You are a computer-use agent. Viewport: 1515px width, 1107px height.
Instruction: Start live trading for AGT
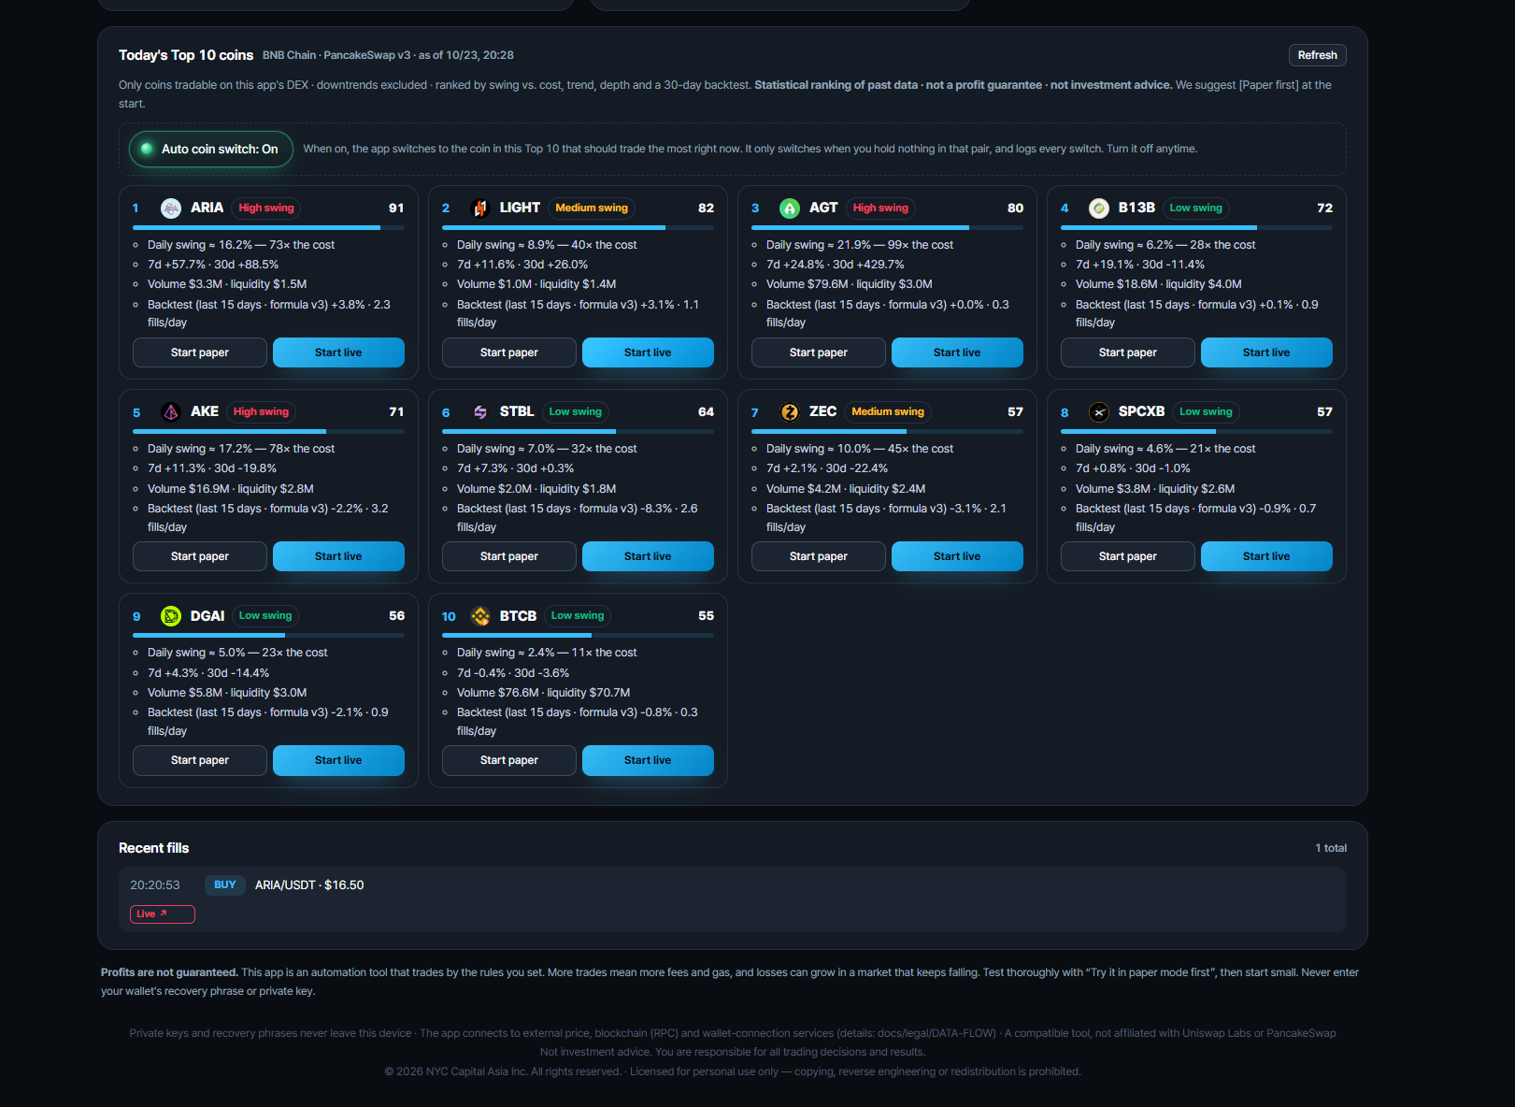(957, 352)
